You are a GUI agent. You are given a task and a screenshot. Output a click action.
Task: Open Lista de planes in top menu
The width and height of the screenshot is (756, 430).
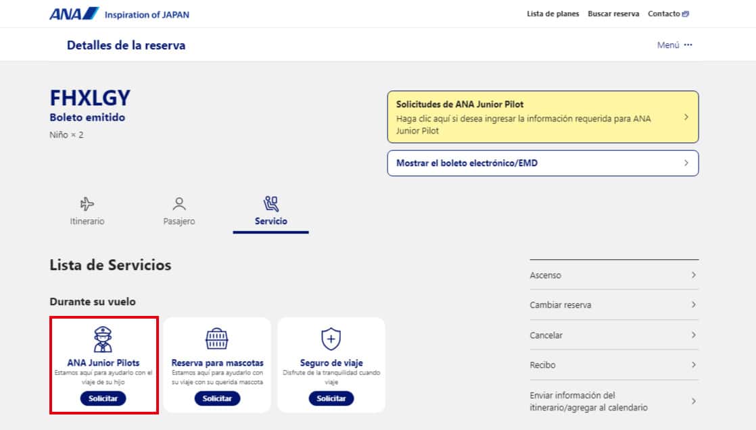pyautogui.click(x=552, y=14)
